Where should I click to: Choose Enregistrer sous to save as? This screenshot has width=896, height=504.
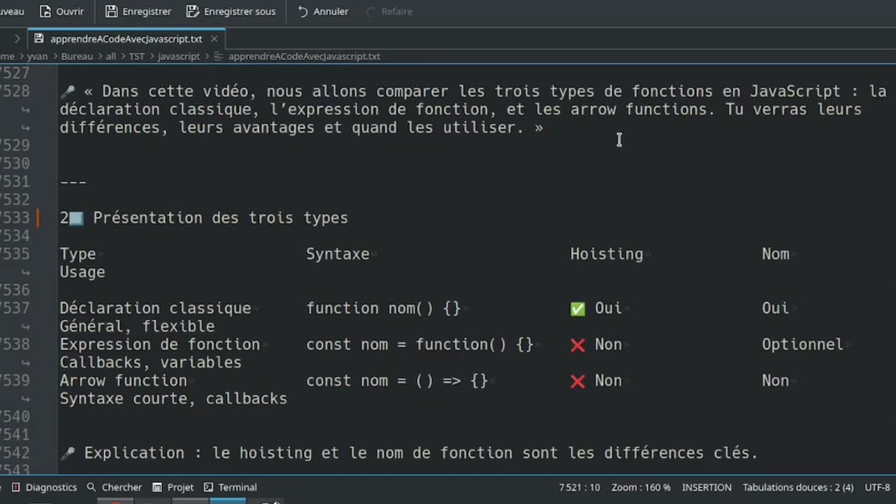click(231, 11)
